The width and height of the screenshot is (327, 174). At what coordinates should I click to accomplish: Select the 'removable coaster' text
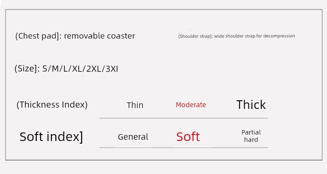(x=99, y=36)
